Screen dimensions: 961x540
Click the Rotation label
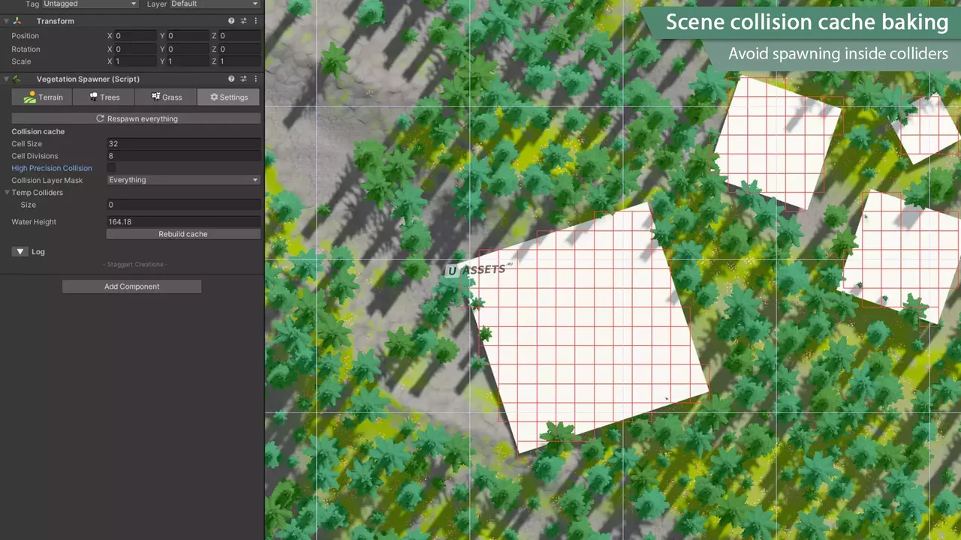coord(26,49)
